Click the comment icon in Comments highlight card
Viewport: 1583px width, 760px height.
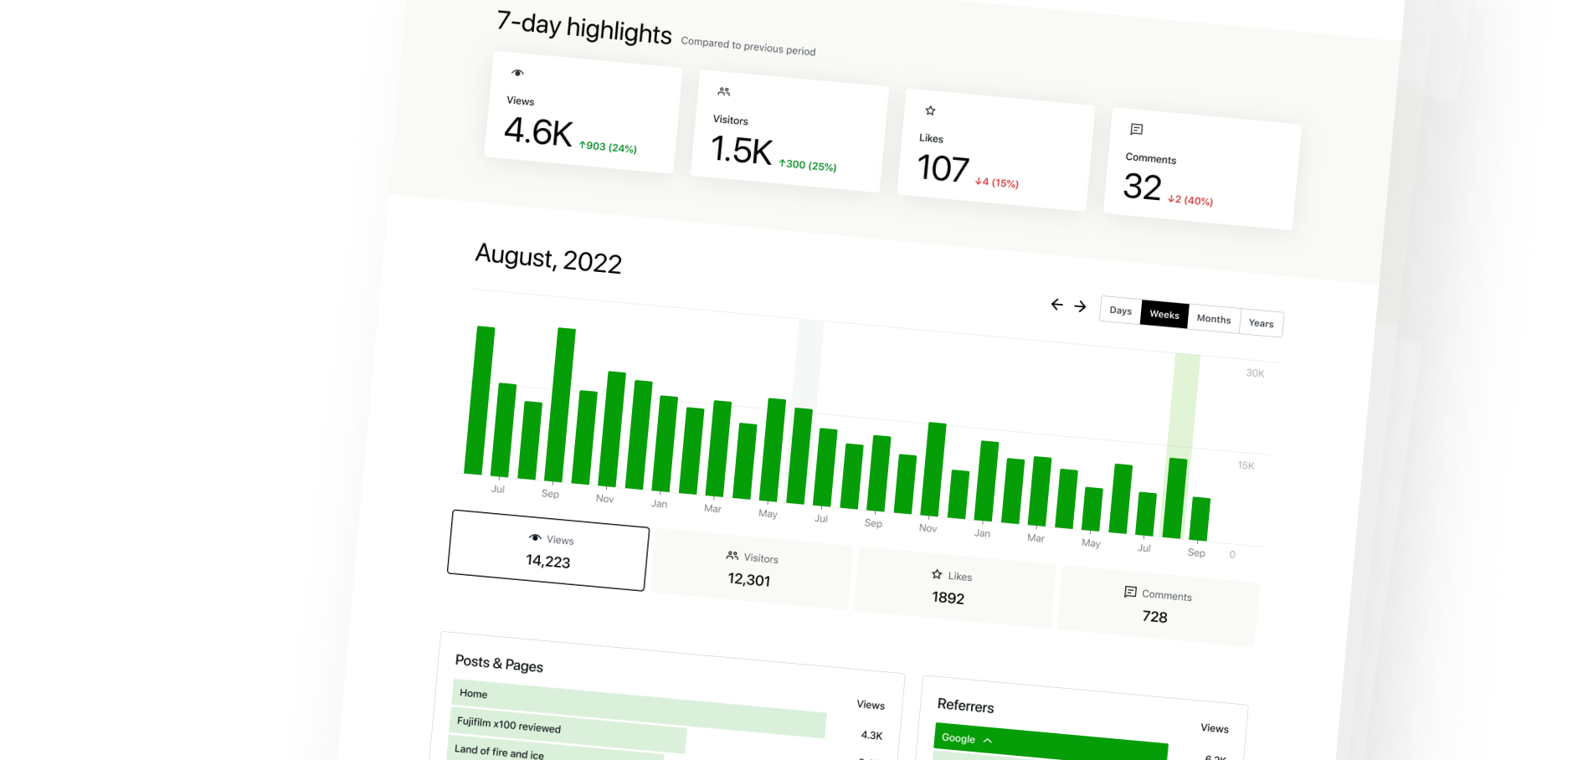tap(1136, 130)
